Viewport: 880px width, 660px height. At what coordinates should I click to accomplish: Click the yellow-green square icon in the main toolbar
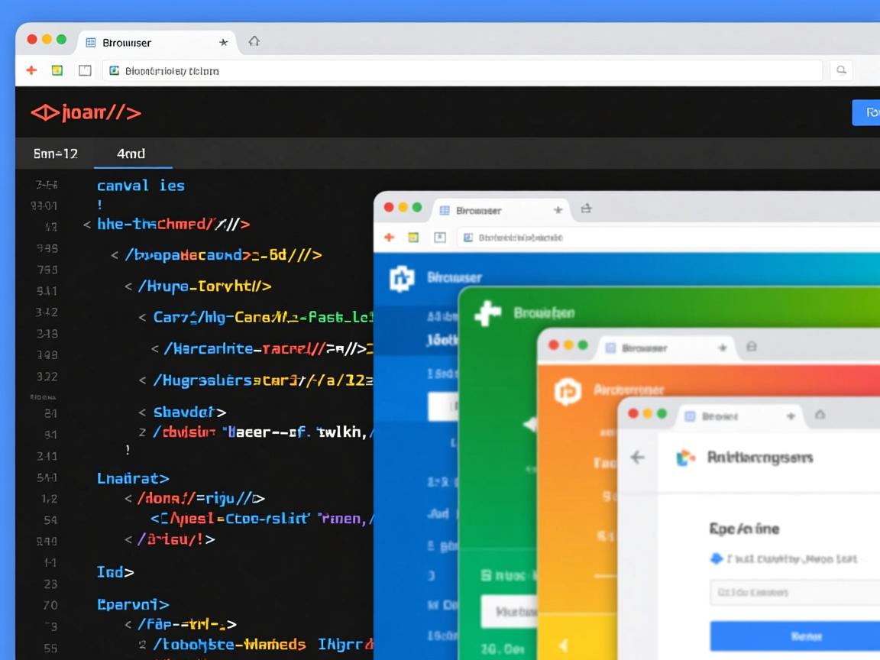pyautogui.click(x=57, y=70)
